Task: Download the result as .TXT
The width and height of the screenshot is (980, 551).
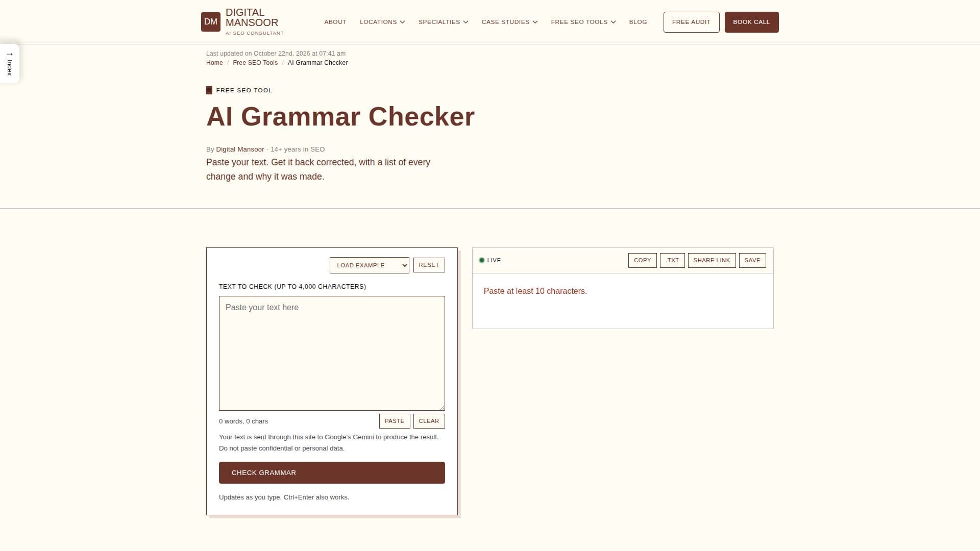Action: tap(672, 260)
